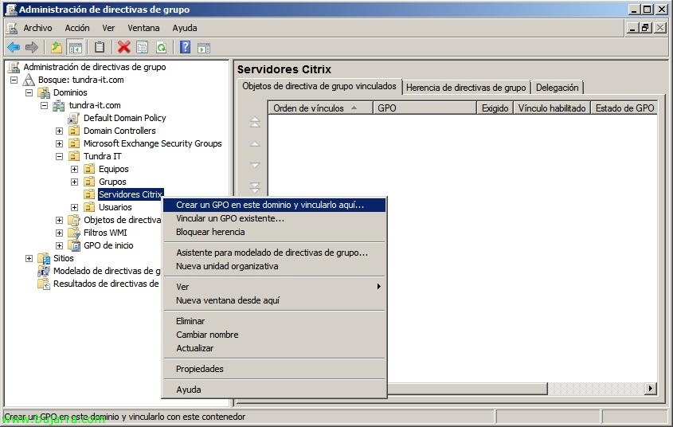
Task: Choose Nueva ventana desde aquí
Action: click(274, 300)
